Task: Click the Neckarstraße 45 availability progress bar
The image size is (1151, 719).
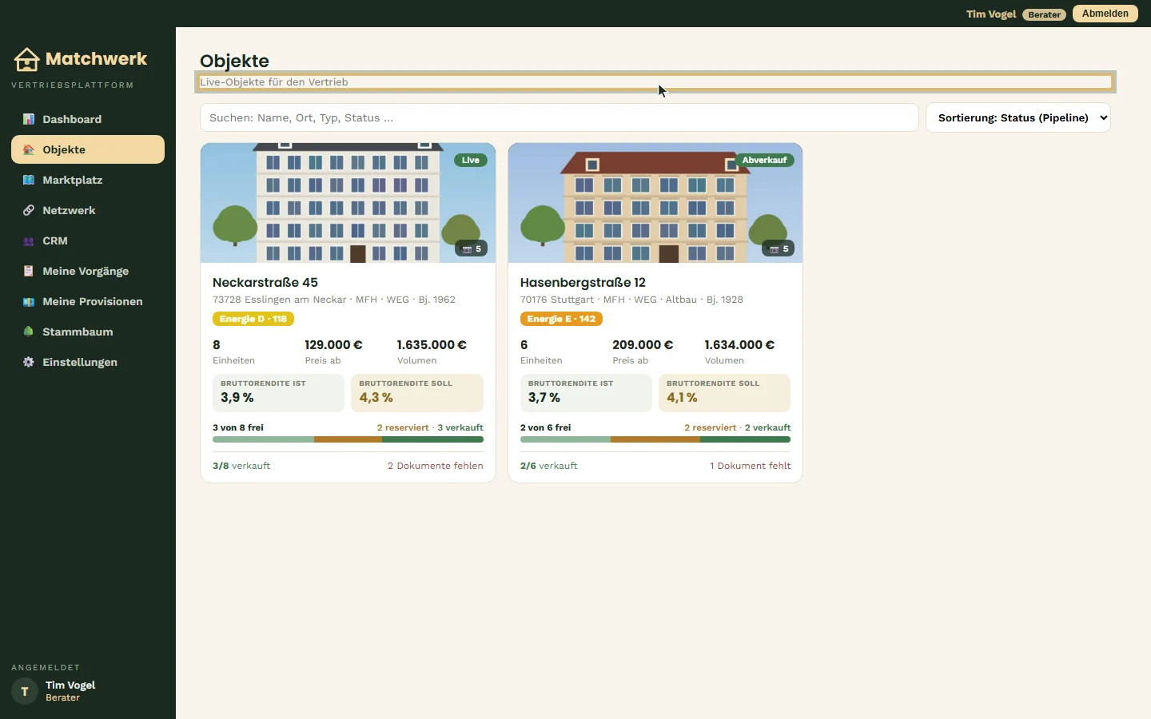Action: pos(348,439)
